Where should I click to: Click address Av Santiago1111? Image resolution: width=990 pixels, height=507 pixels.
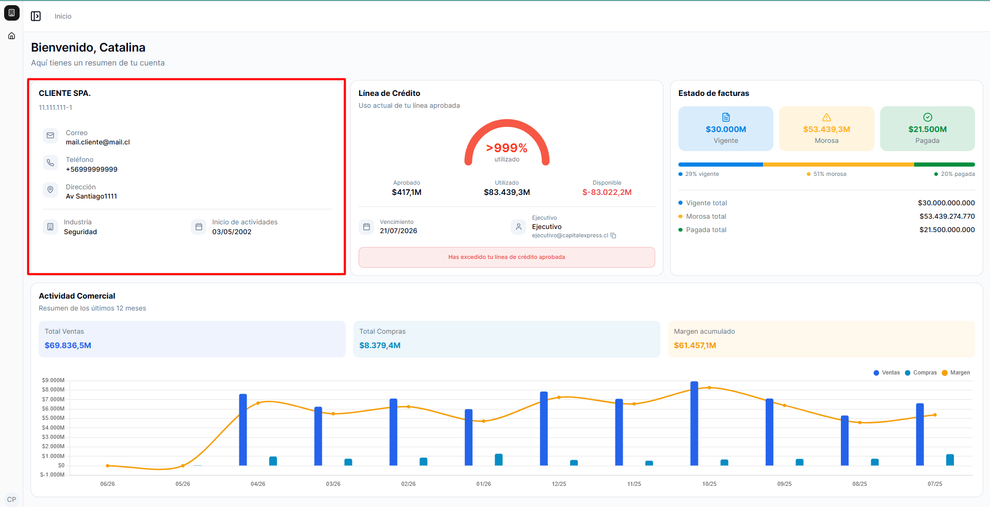(x=91, y=197)
